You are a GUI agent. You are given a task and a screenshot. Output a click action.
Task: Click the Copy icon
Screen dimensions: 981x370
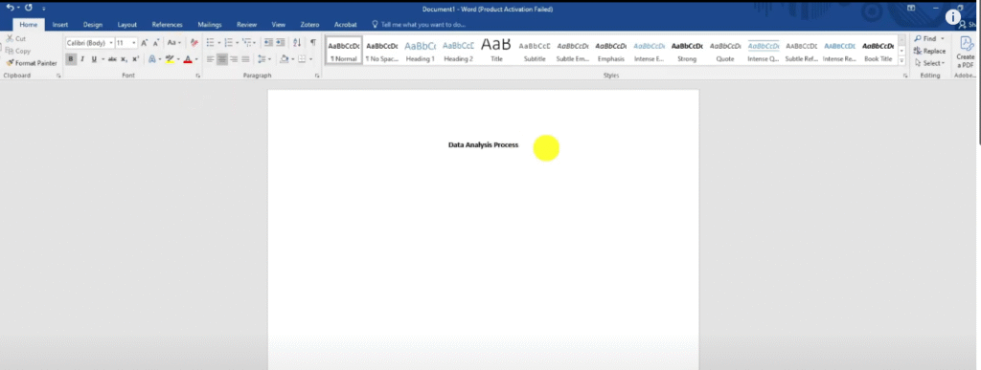point(10,52)
